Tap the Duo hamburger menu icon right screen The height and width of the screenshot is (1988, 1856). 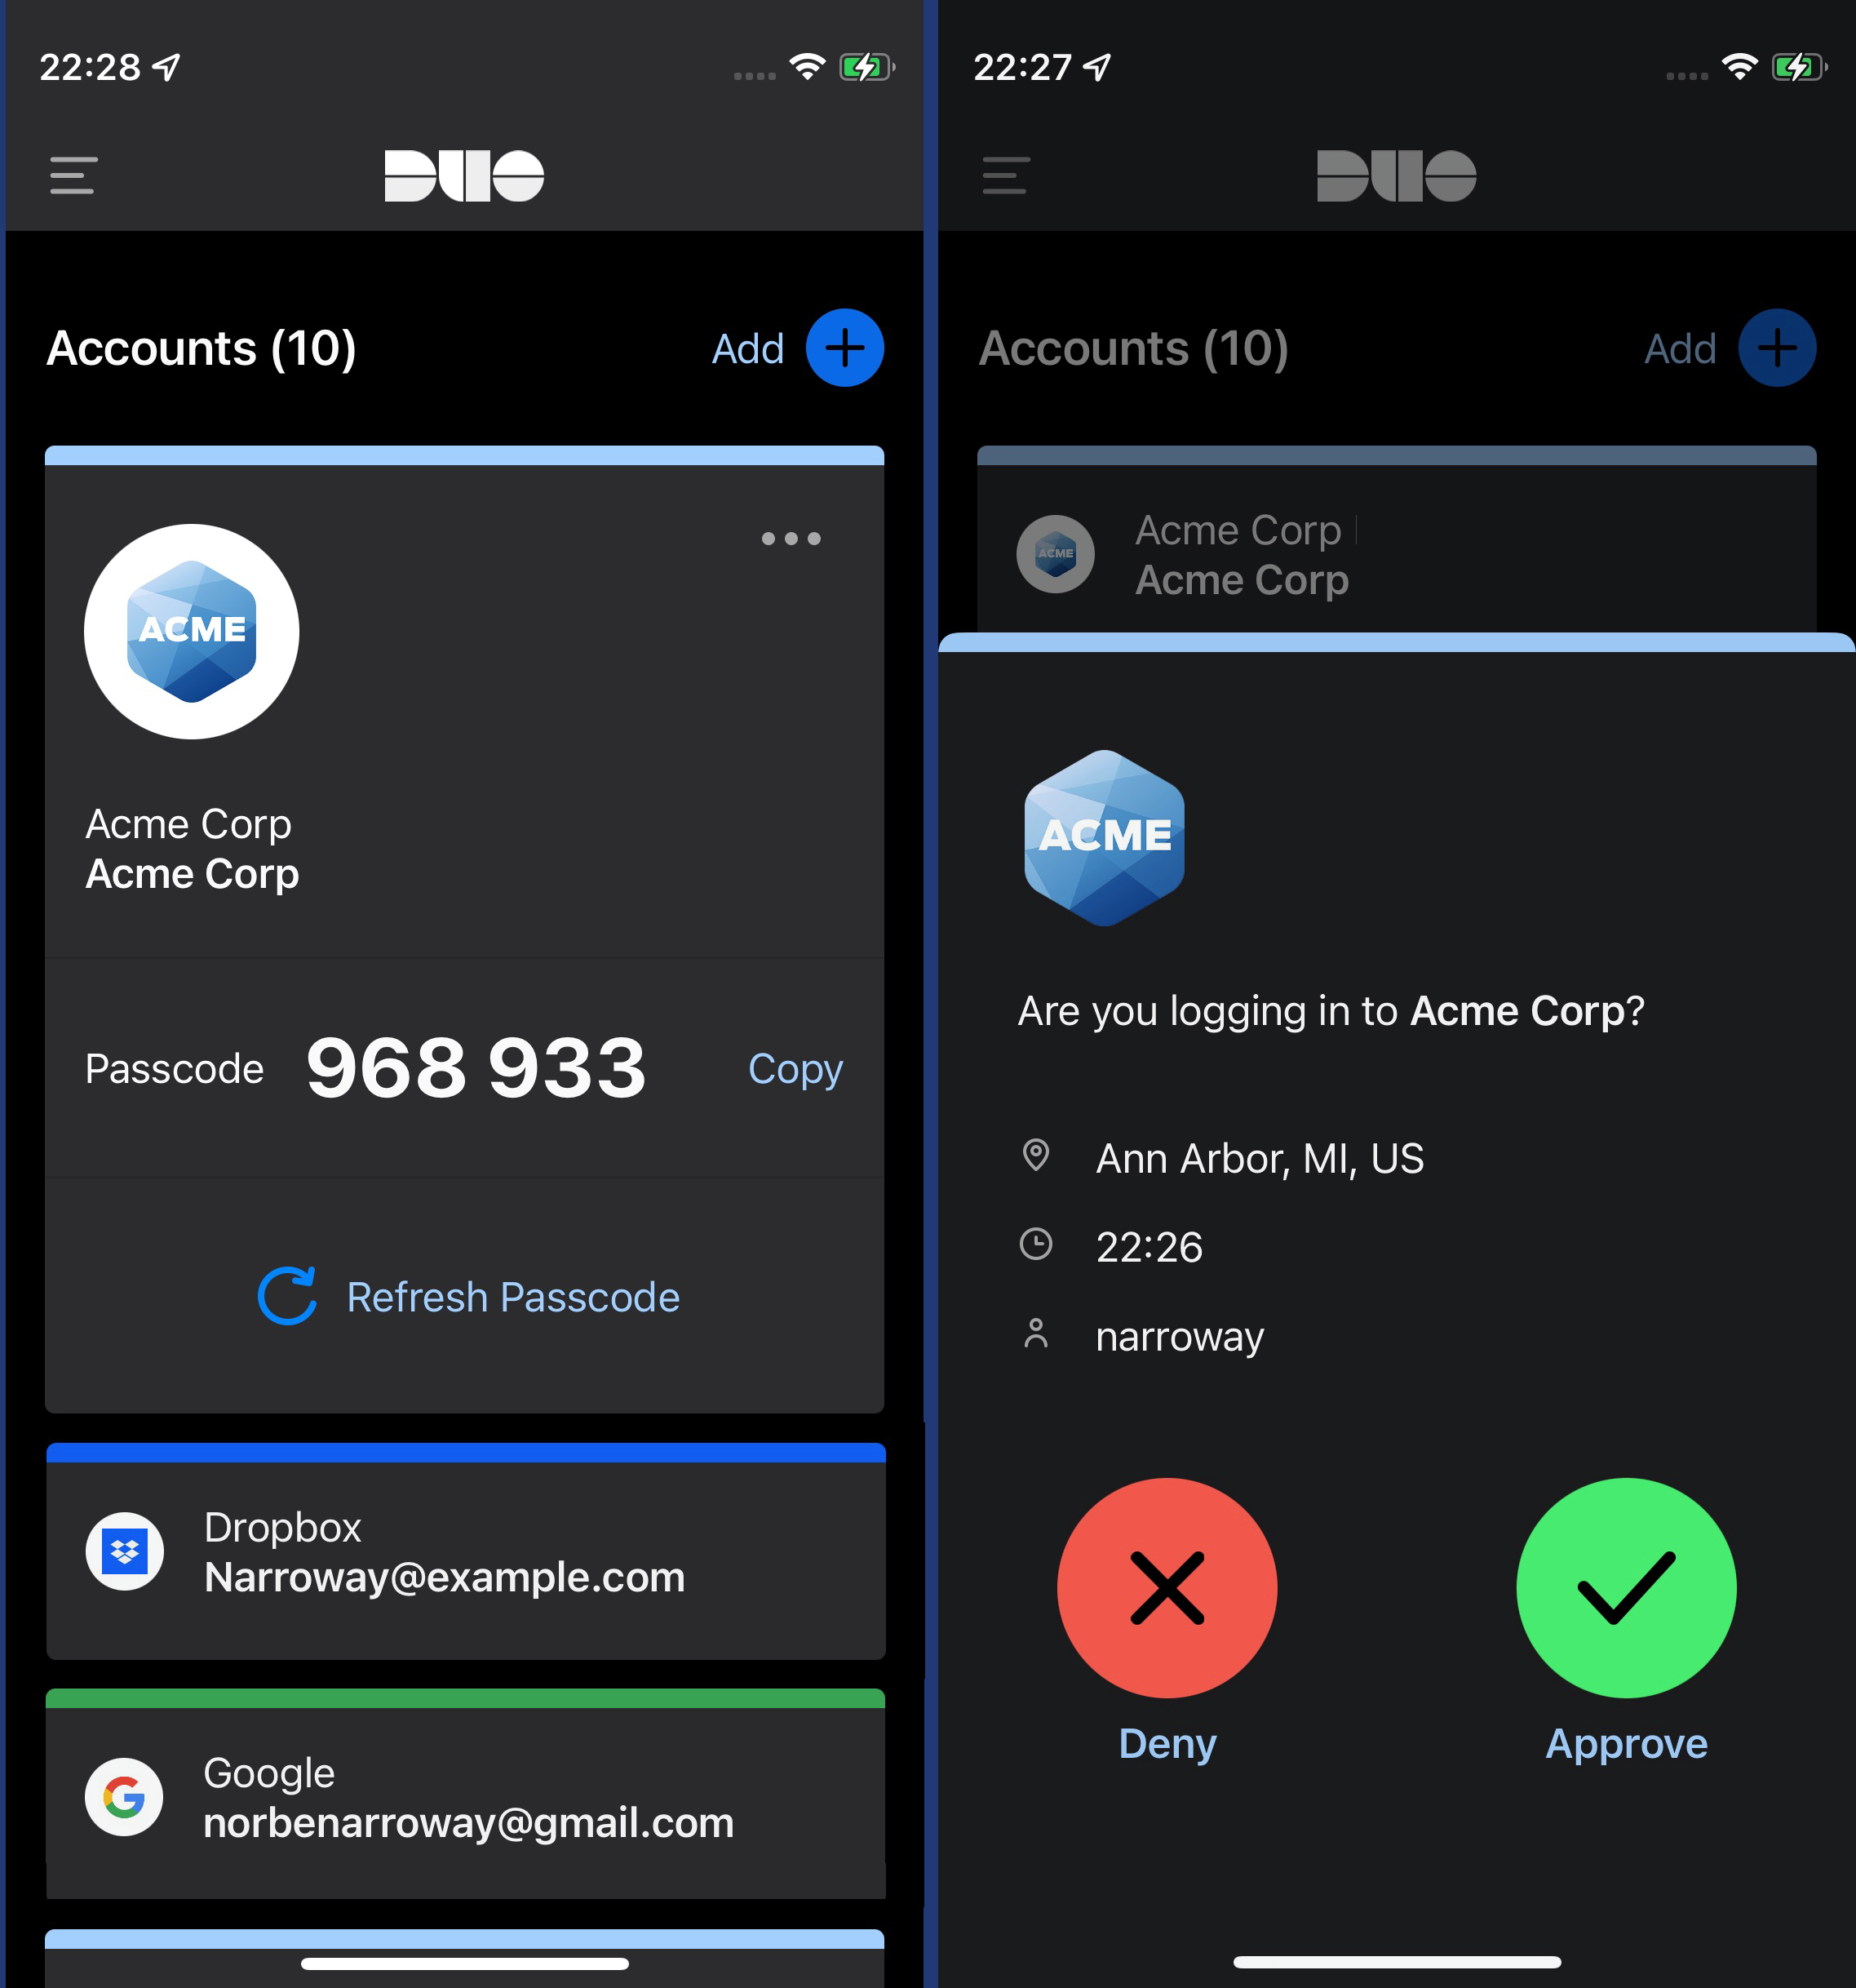1007,176
